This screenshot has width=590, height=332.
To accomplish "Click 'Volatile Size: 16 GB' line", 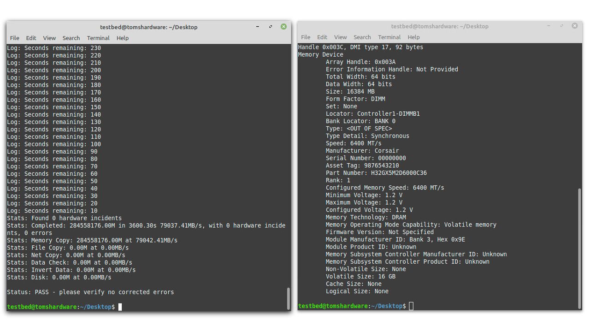I will pyautogui.click(x=360, y=276).
